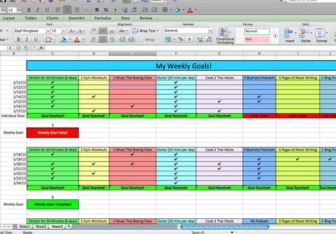Click the formula bar cancel (X) icon
The image size is (336, 234).
click(18, 48)
